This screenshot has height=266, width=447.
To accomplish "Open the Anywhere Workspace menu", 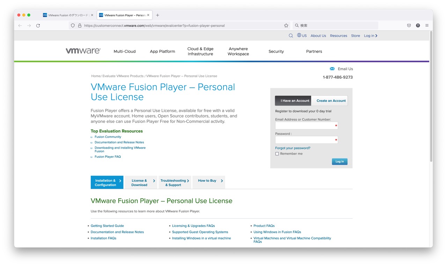I will pos(238,51).
